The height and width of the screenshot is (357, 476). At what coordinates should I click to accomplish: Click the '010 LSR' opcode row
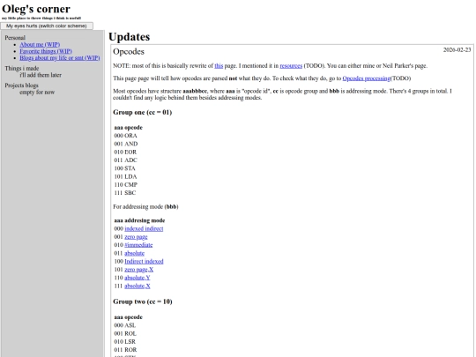[125, 342]
